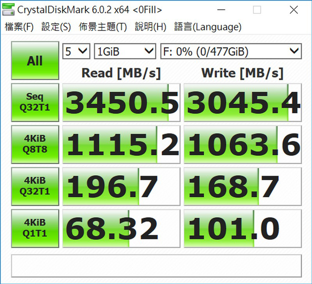Click the 4KiB Q32T1 read result 196.7
Screen dimensions: 312x284
(x=121, y=186)
